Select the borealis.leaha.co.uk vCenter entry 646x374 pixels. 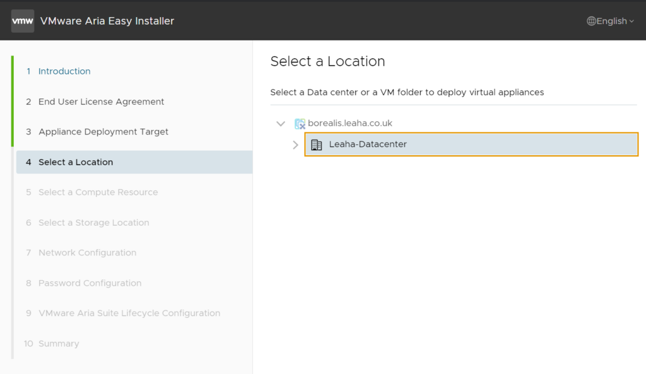coord(349,123)
